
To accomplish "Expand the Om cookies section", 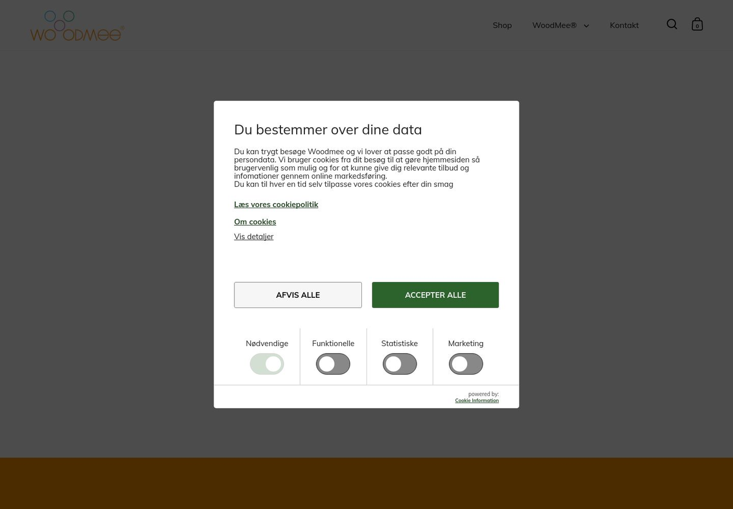I will point(255,222).
